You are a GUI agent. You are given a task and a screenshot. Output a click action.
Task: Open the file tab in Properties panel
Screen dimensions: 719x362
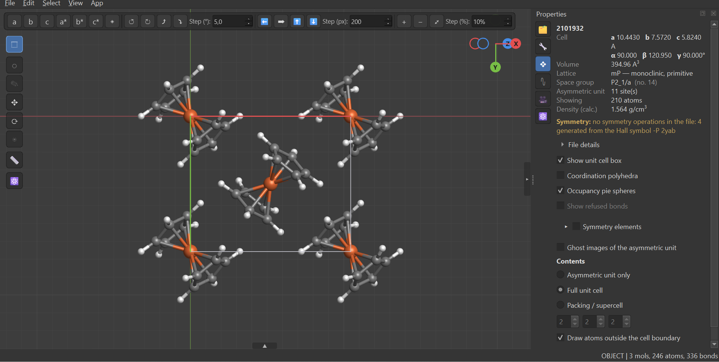coord(543,30)
